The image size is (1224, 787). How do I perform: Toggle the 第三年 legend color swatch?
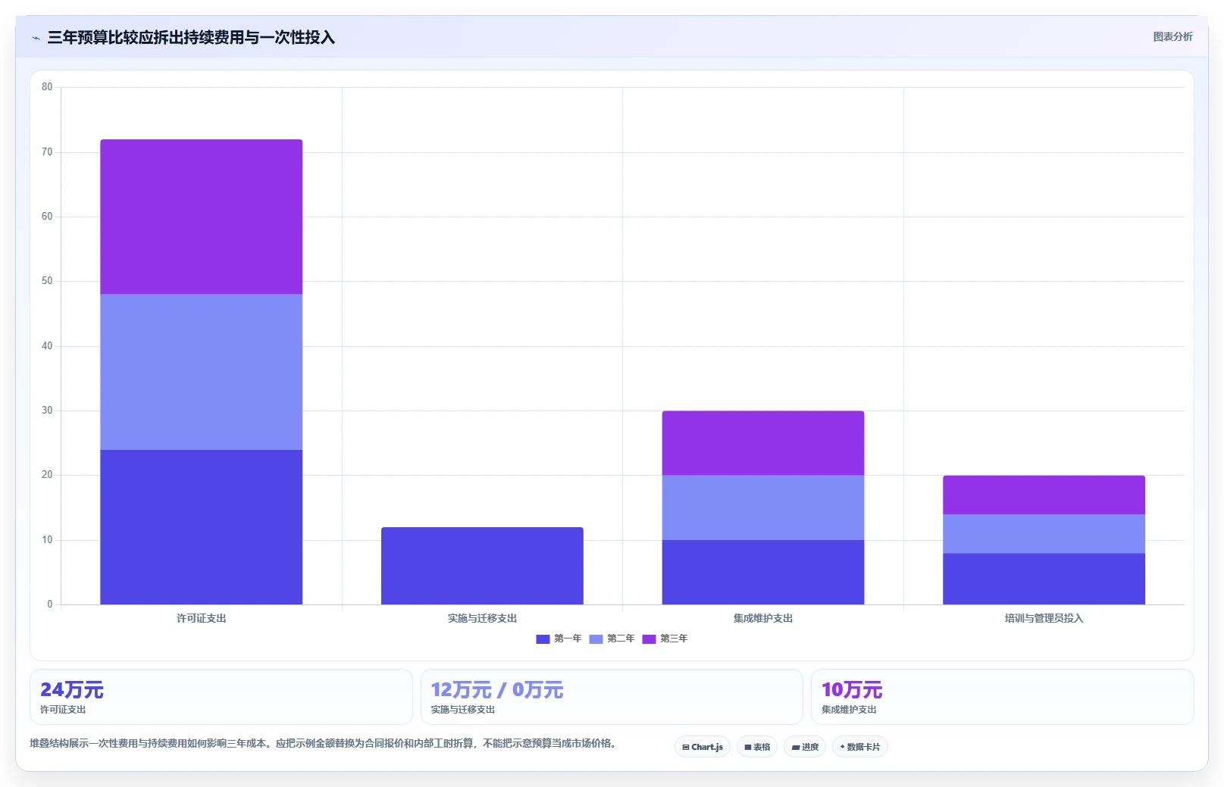pos(649,639)
